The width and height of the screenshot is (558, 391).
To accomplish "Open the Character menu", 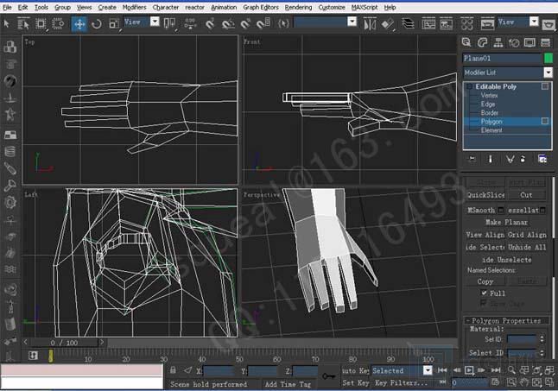I will [166, 7].
